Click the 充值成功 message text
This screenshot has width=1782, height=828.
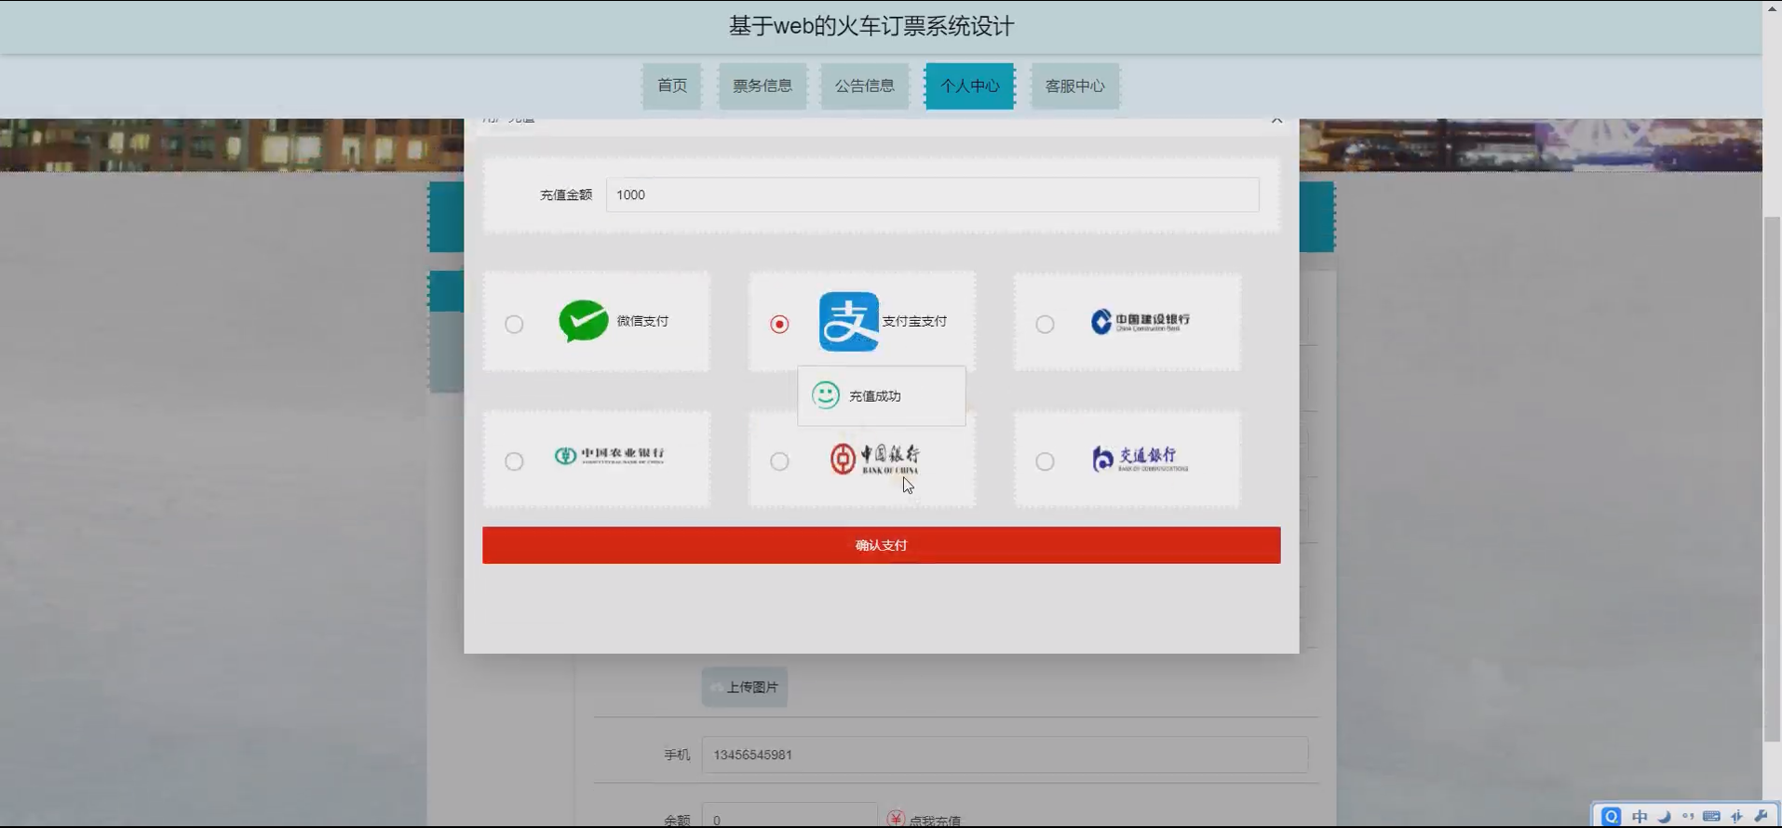point(875,396)
